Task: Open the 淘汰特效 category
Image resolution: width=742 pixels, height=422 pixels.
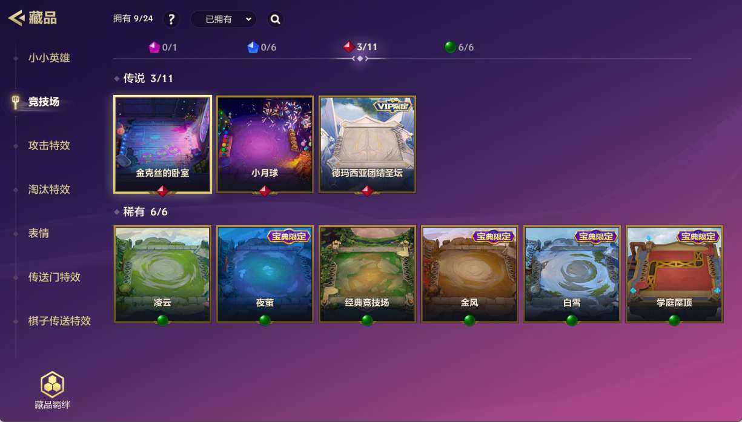Action: 49,190
